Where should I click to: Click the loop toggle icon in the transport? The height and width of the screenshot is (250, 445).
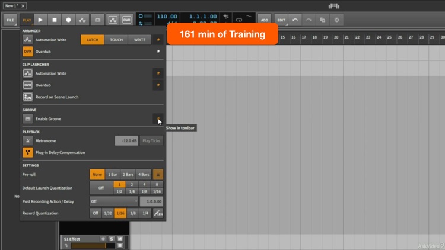[239, 20]
